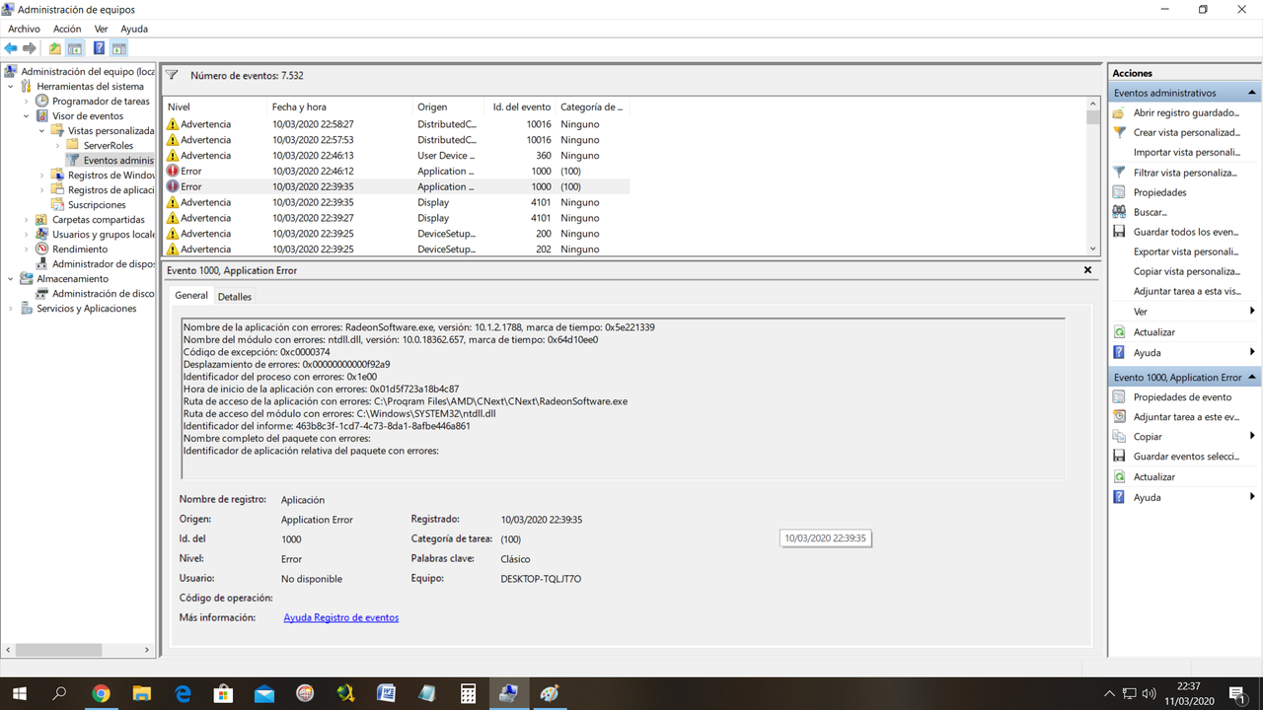
Task: Select Error event at 22:46:12
Action: pyautogui.click(x=397, y=172)
